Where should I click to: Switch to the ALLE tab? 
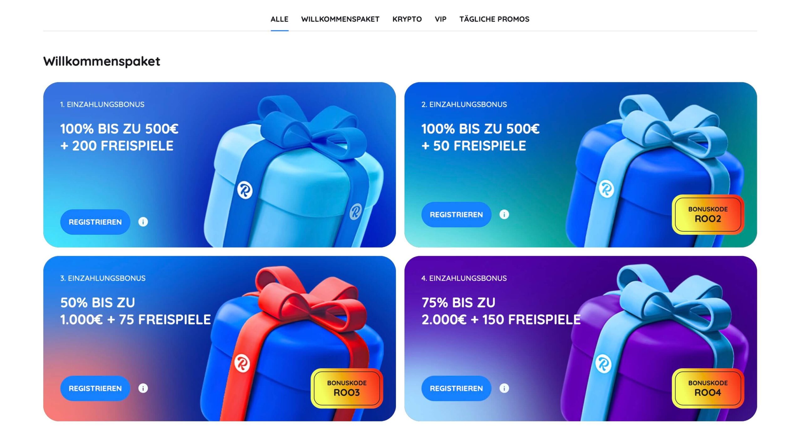279,19
